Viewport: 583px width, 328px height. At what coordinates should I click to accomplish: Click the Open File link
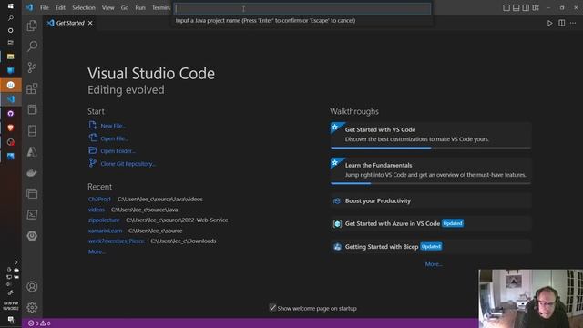pyautogui.click(x=114, y=138)
